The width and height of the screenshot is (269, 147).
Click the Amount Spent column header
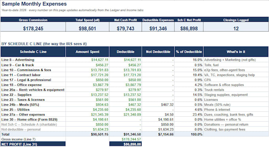pyautogui.click(x=87, y=52)
